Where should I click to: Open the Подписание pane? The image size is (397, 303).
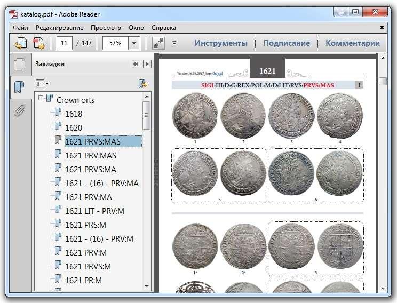(x=287, y=43)
